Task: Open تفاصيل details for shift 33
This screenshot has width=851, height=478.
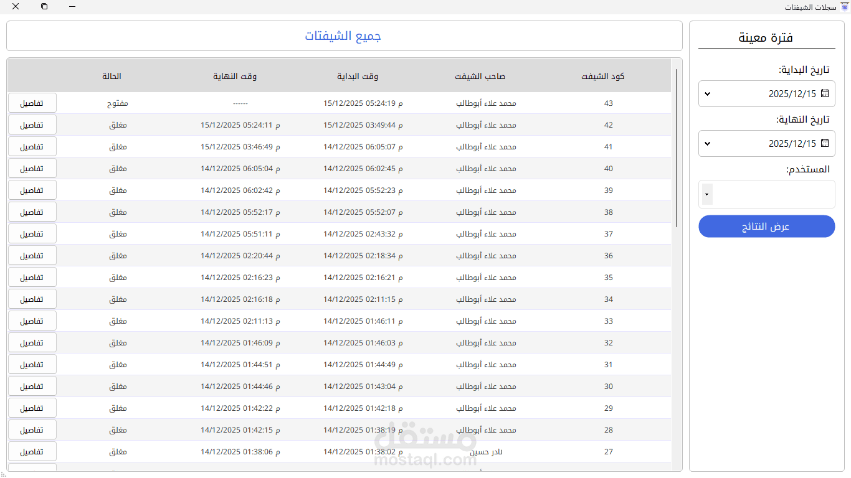Action: [32, 321]
